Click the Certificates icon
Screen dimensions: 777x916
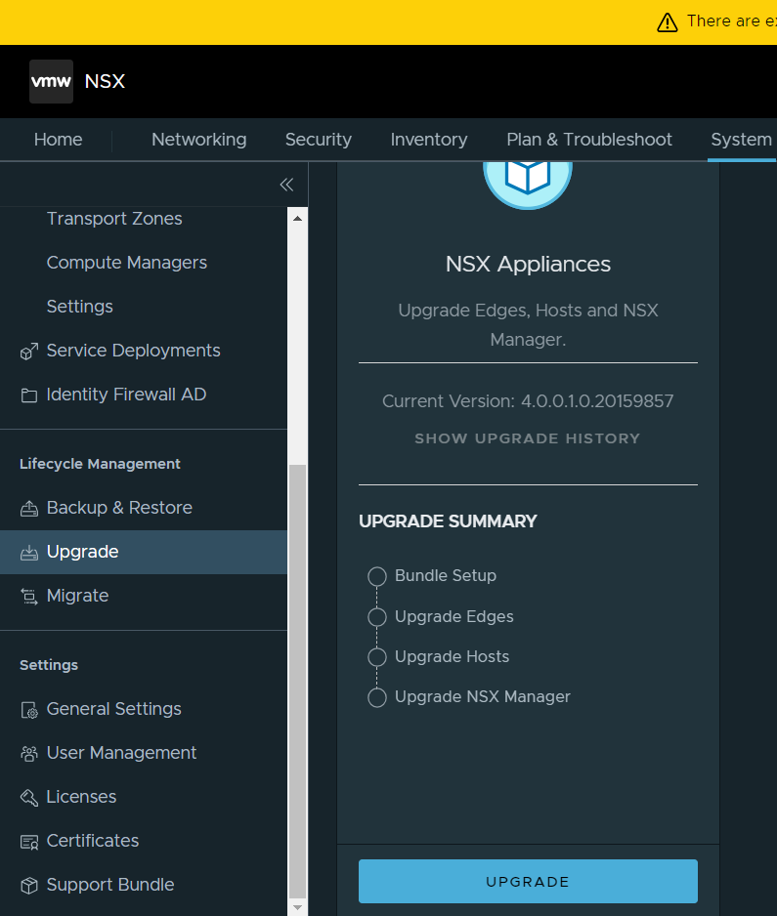coord(29,842)
